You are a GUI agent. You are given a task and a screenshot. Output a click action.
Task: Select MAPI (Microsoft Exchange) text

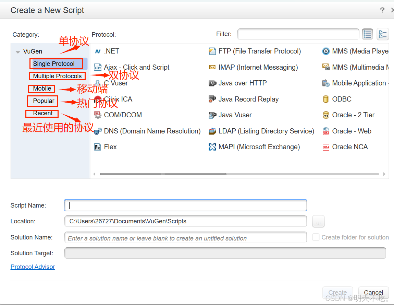[x=259, y=147]
